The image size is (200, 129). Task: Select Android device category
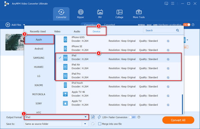[x=39, y=49]
